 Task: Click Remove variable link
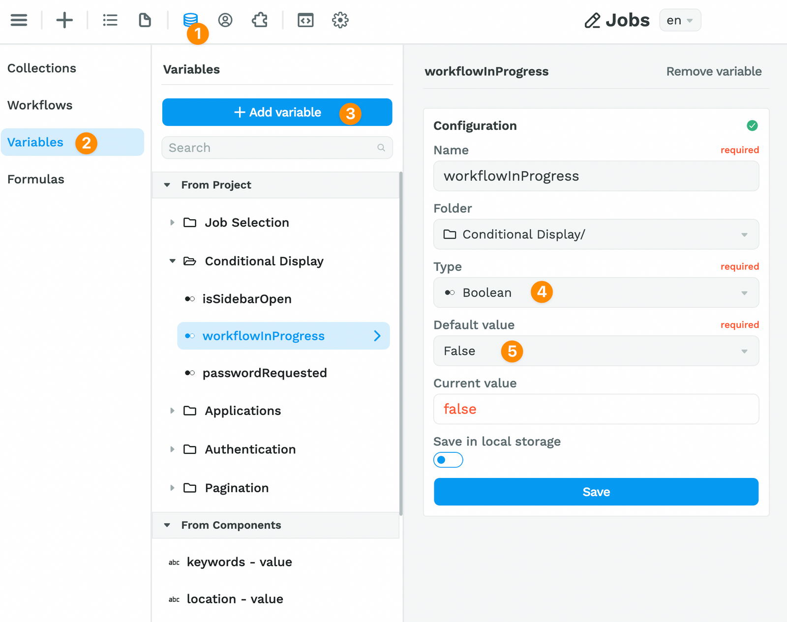(713, 71)
